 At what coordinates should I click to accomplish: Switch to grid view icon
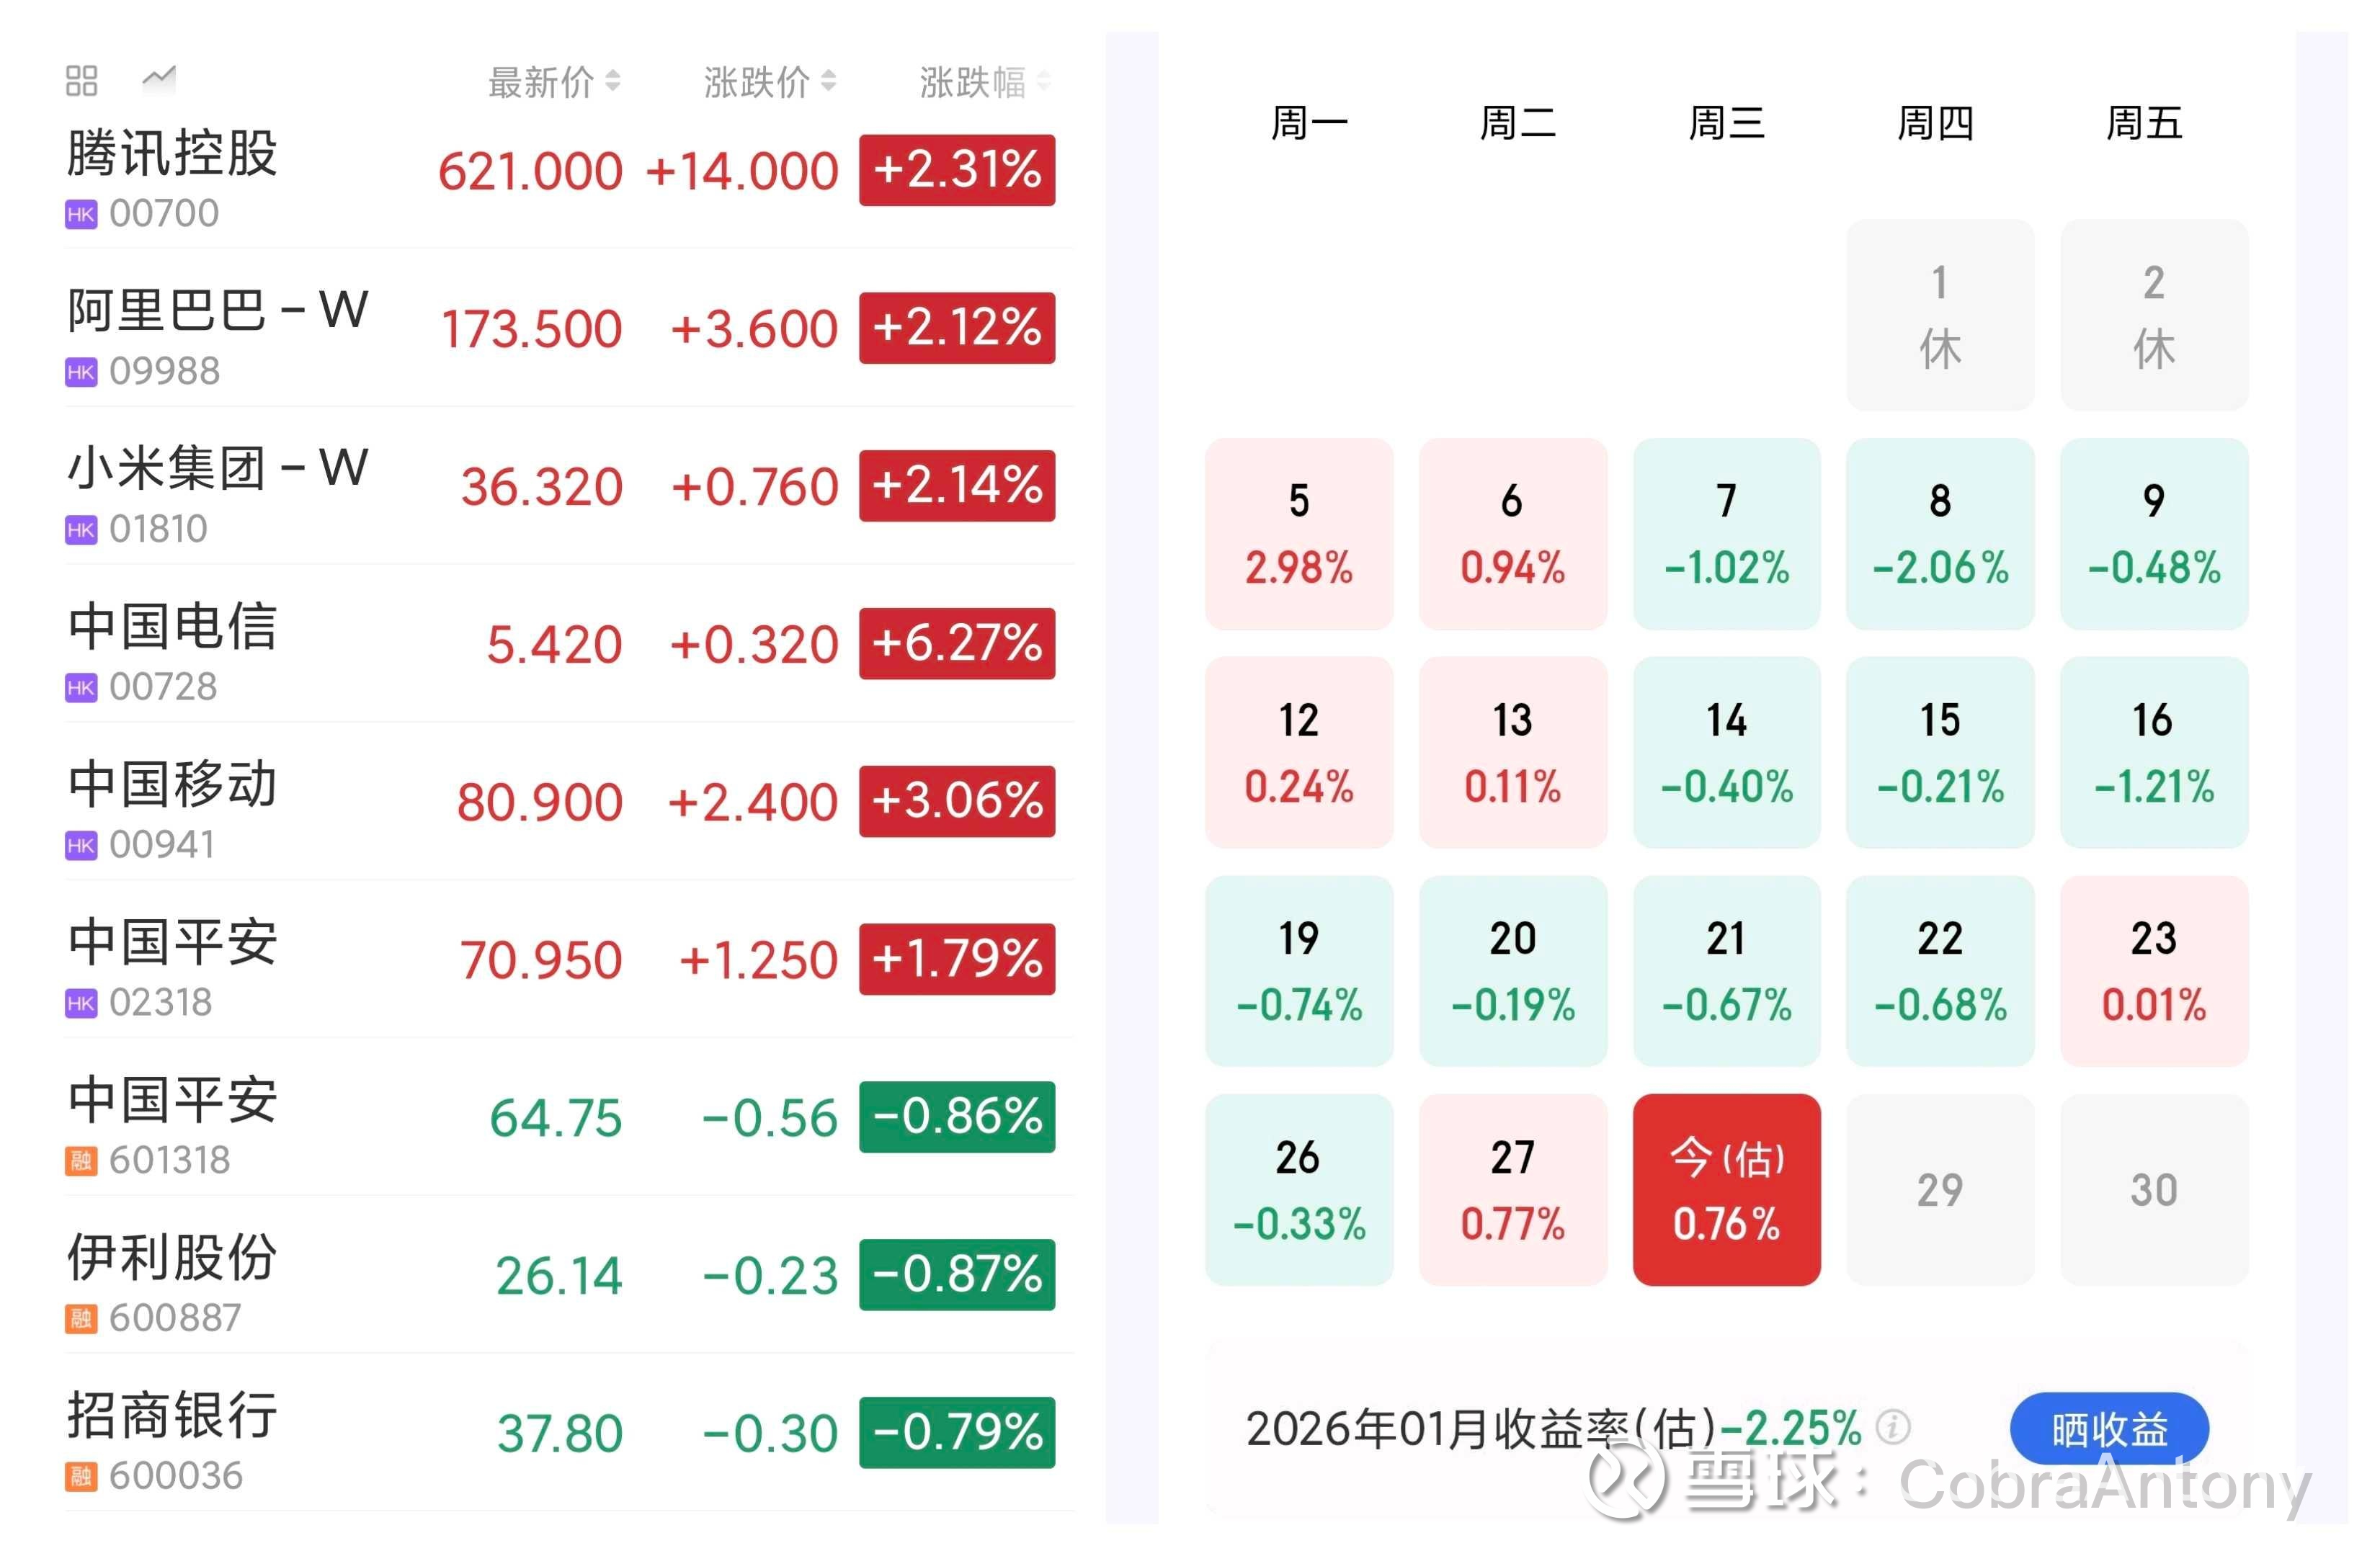point(81,81)
